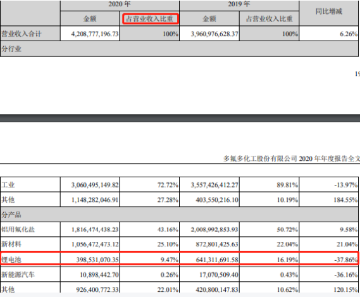Click the 分产品 section header row

(179, 215)
